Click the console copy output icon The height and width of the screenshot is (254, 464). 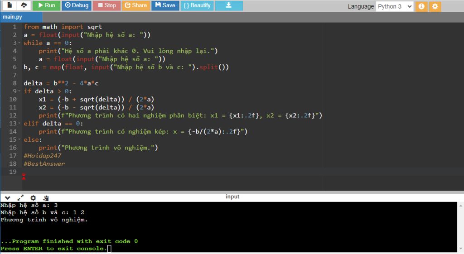tap(46, 198)
